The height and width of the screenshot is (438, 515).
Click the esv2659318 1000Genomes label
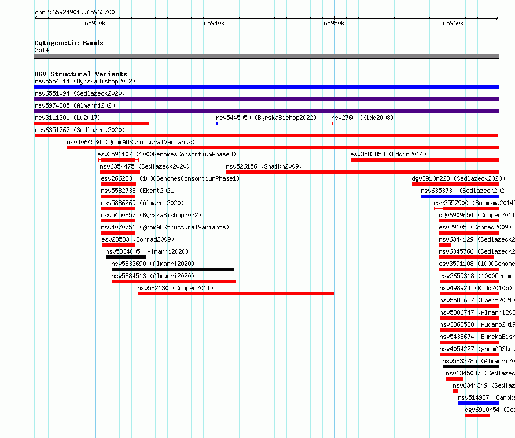click(x=477, y=276)
